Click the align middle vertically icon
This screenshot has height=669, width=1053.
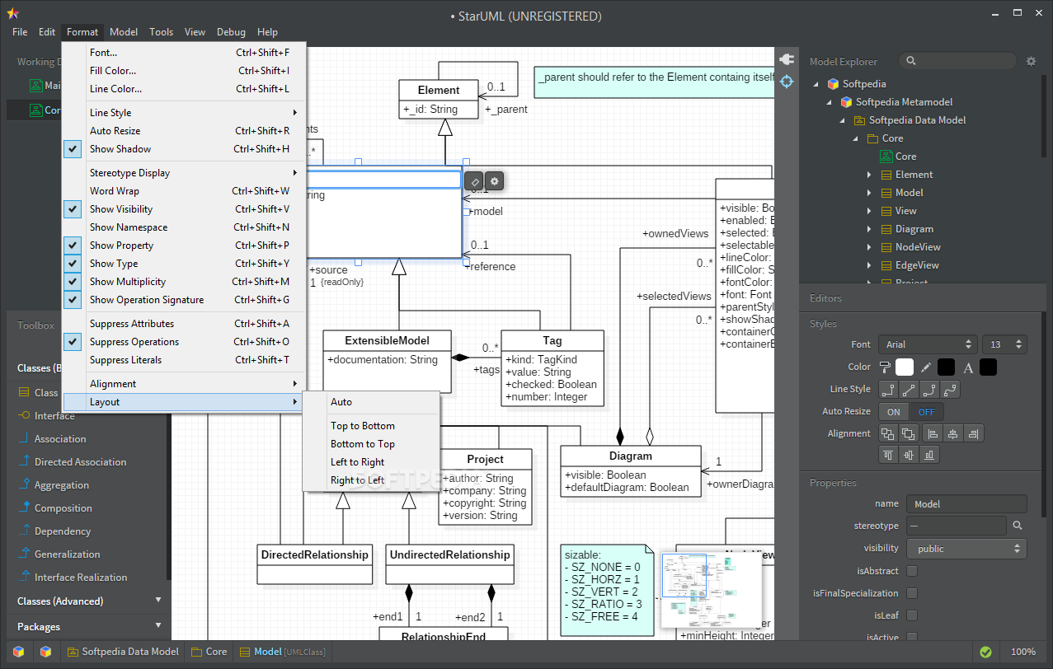(x=910, y=454)
